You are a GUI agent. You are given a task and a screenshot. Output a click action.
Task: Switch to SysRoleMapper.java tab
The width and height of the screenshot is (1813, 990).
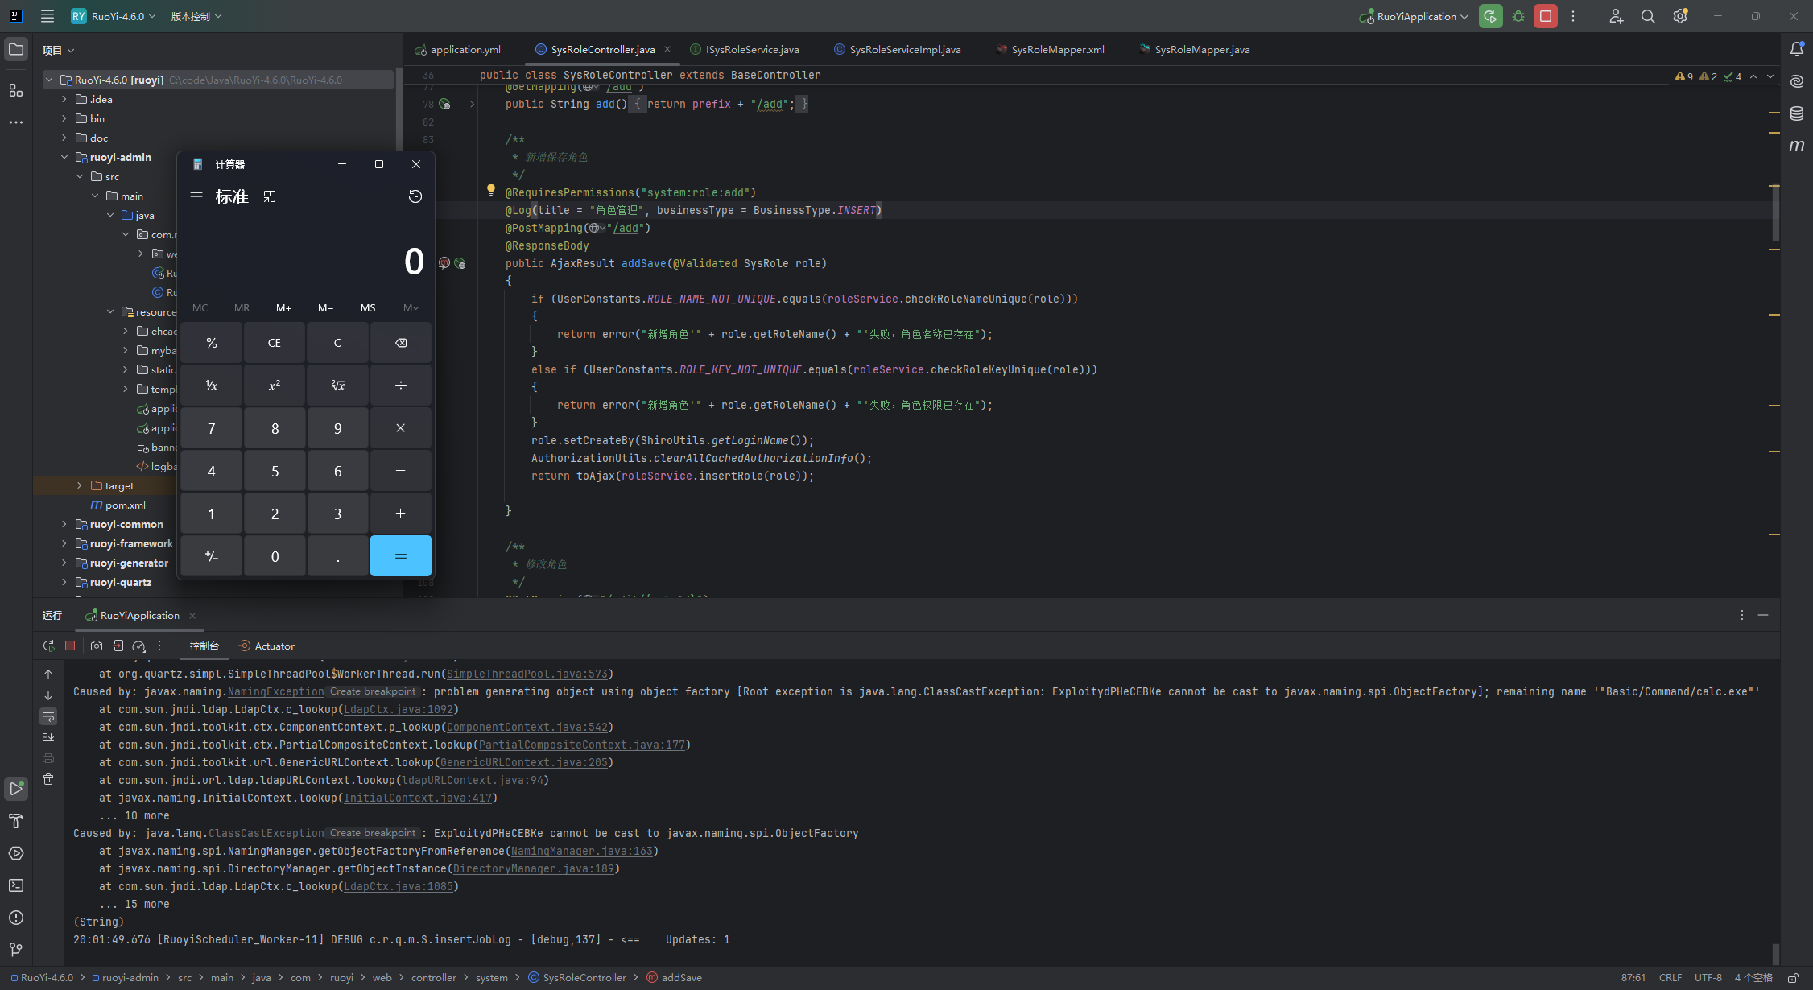click(x=1196, y=50)
